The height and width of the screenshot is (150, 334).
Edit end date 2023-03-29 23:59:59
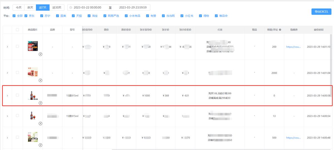pyautogui.click(x=133, y=7)
